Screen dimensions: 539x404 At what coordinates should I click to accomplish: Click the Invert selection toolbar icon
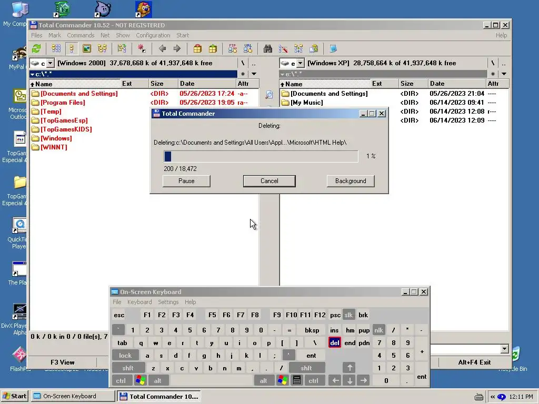click(122, 48)
